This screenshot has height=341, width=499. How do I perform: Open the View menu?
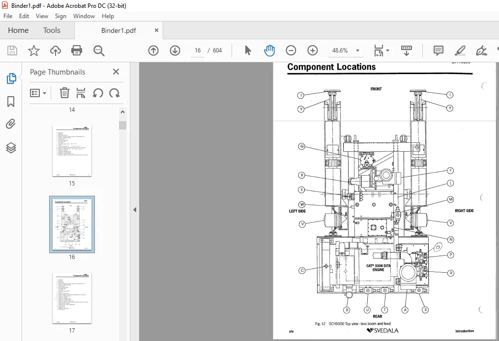tap(42, 16)
